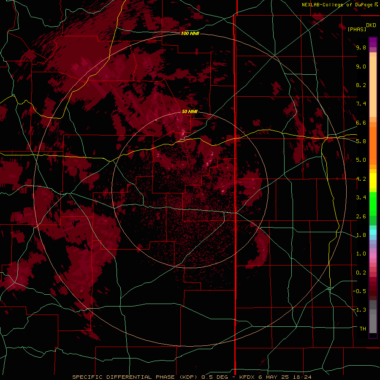This screenshot has height=380, width=380.
Task: Click the 2.6 value on the color scale
Action: pyautogui.click(x=361, y=217)
